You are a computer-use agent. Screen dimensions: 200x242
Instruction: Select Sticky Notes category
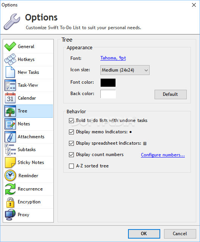(x=28, y=162)
